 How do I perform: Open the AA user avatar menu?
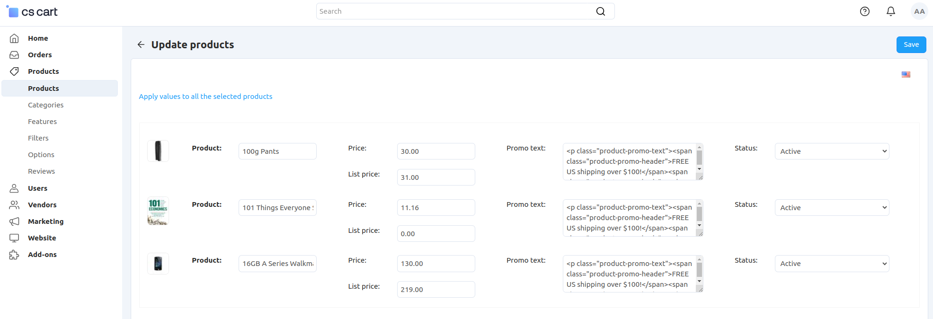[x=919, y=11]
